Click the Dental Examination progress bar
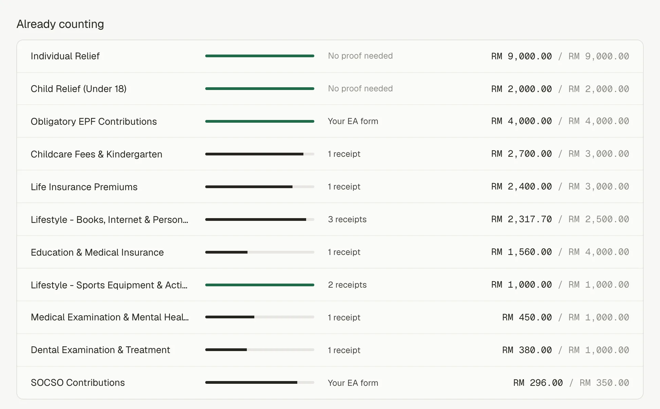 [x=260, y=350]
